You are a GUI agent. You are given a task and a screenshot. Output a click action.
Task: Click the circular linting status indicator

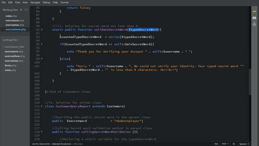click(234, 144)
